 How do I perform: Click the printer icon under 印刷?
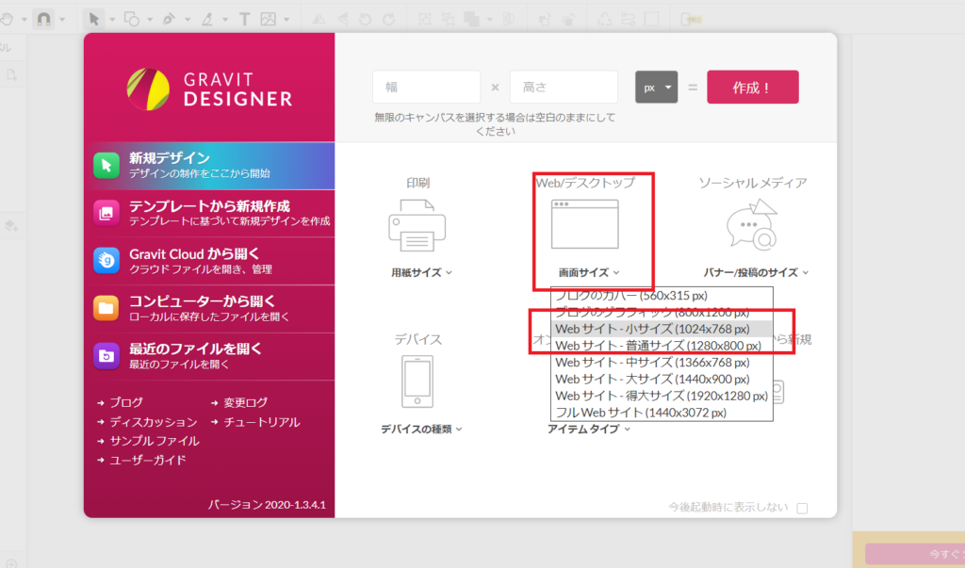[417, 225]
